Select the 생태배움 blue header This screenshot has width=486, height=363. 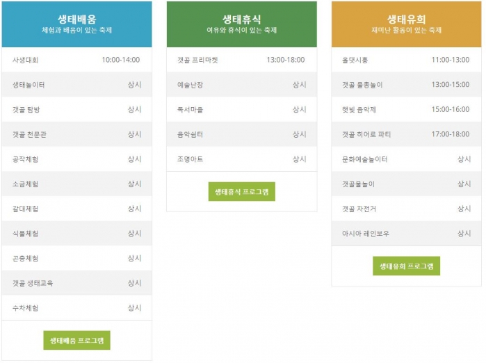tap(76, 24)
